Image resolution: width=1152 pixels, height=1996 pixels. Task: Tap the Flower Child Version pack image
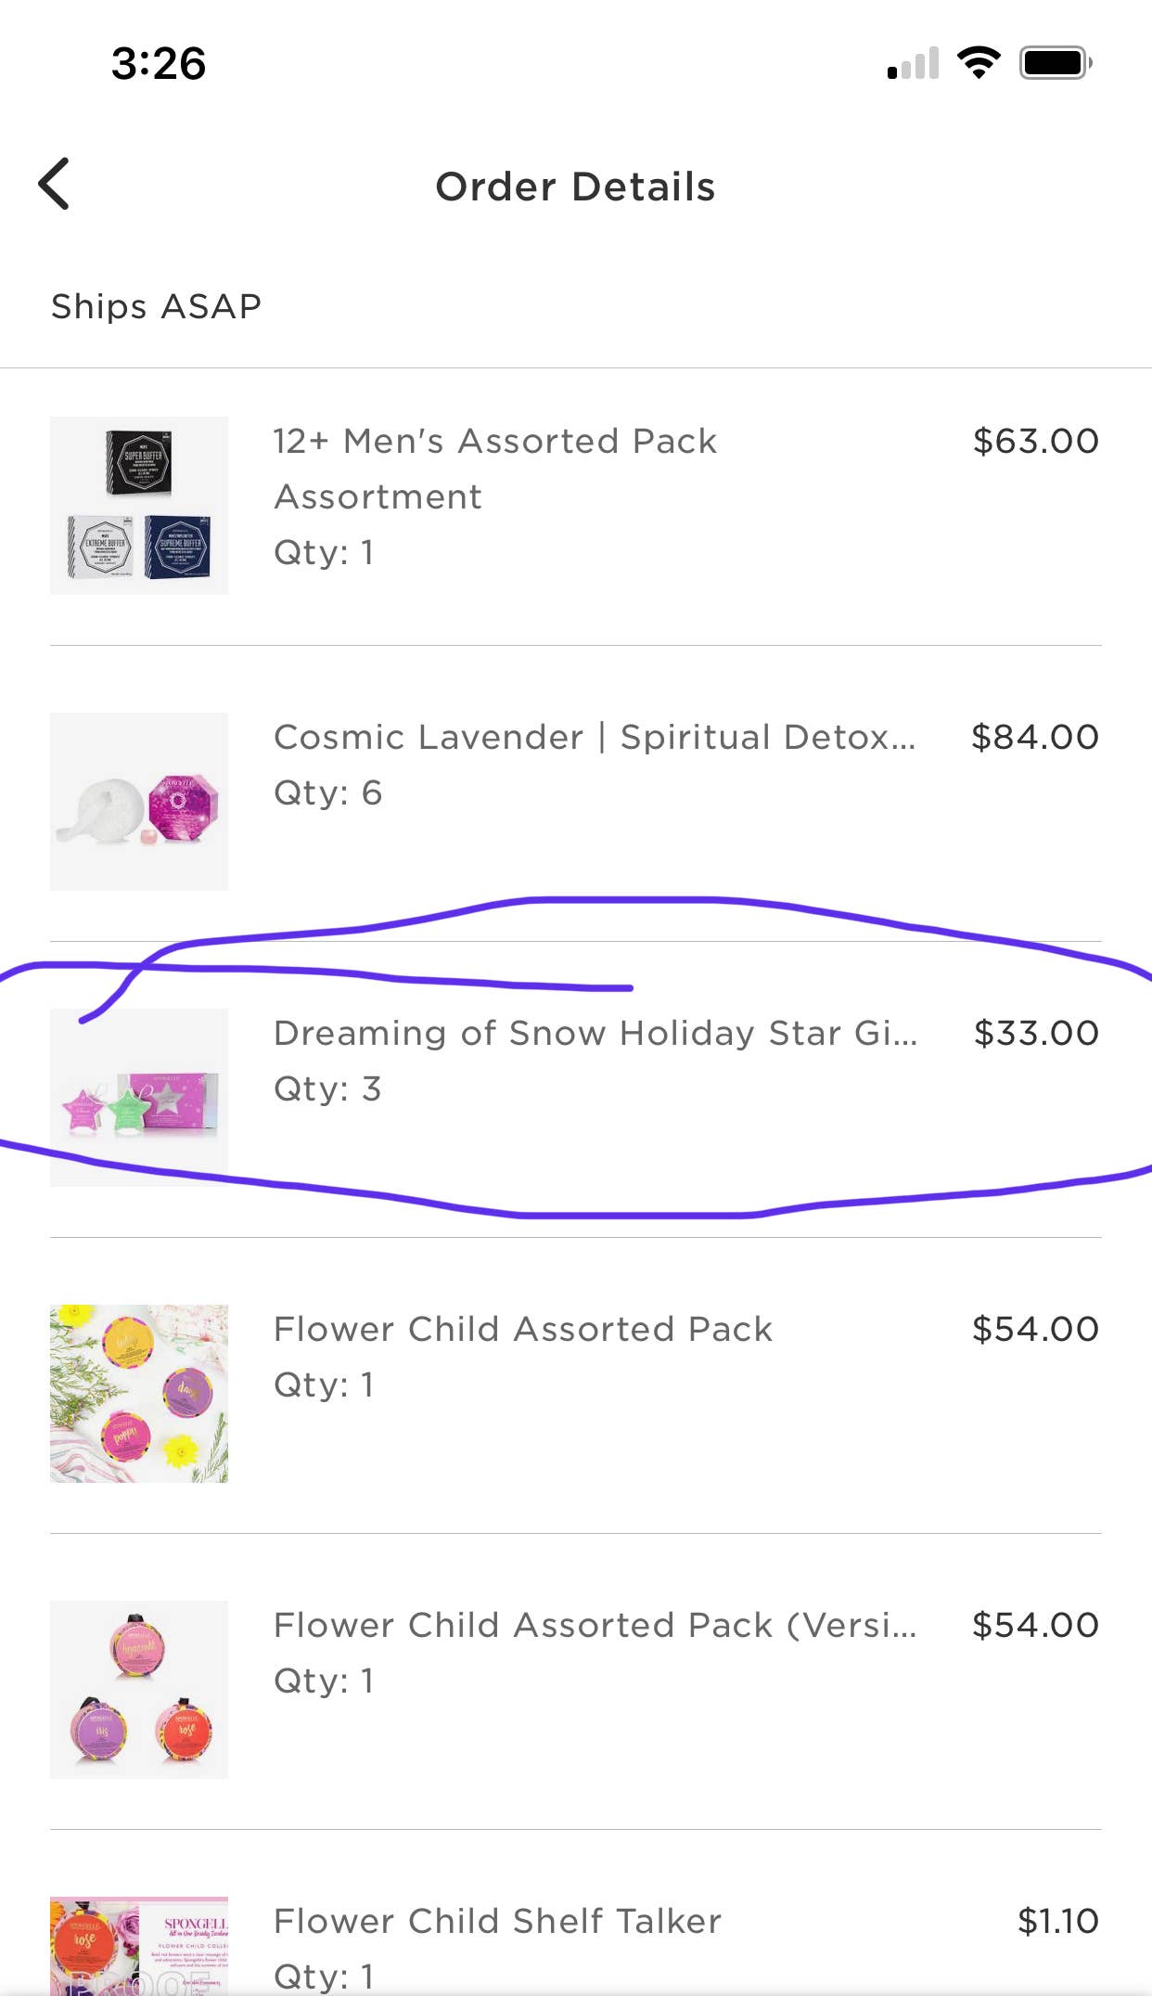click(139, 1690)
